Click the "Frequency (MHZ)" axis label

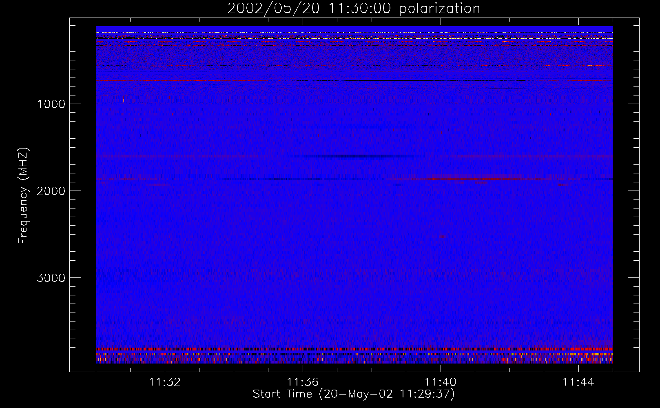(x=23, y=196)
